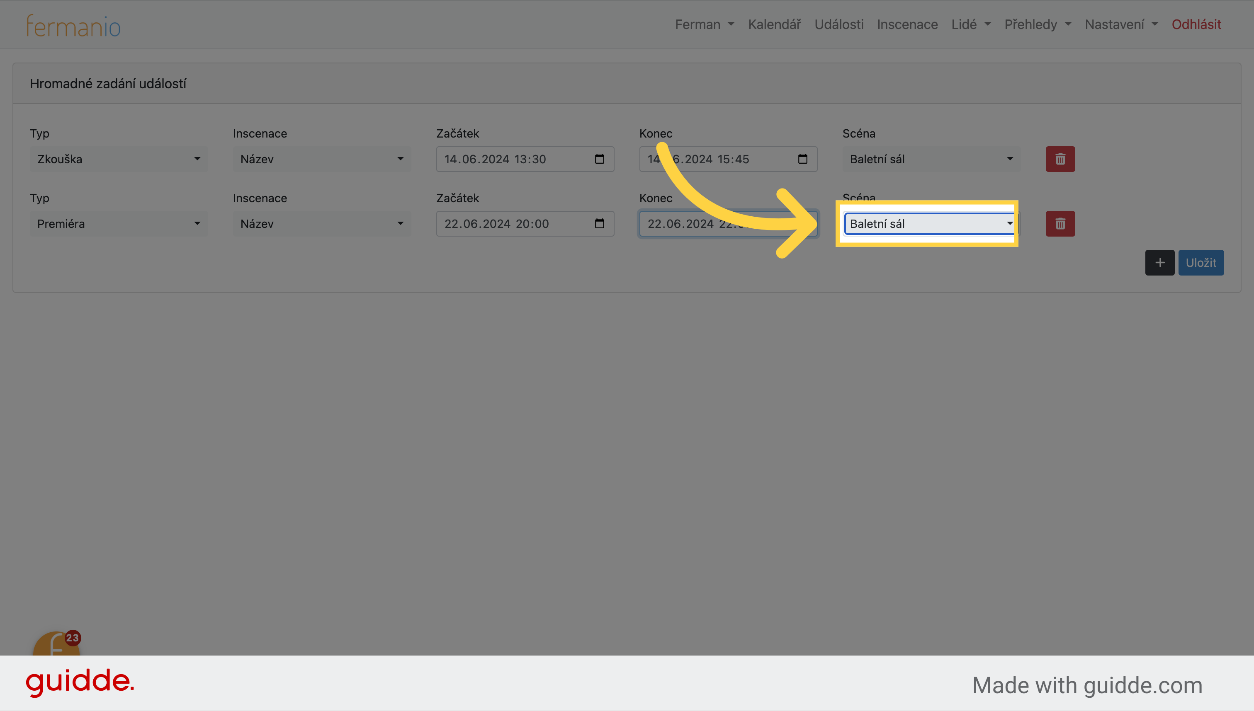Click the heading Hromadné zadání událostí

[x=108, y=84]
